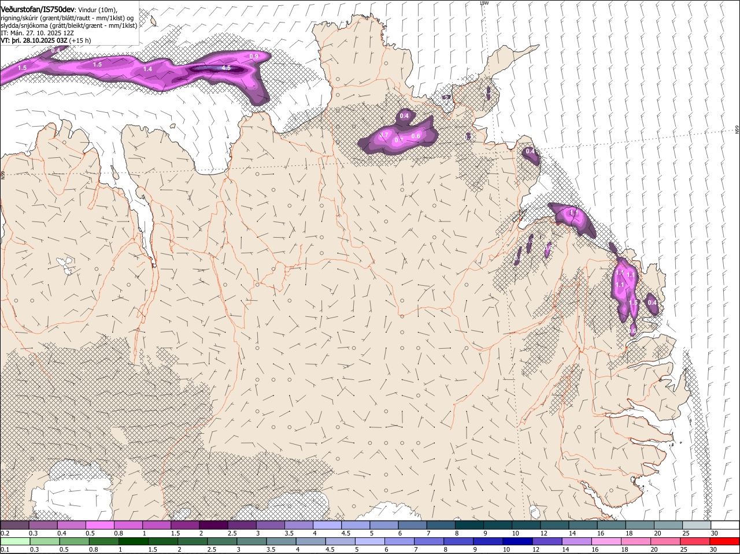
Task: Bottom legend row: swatch between 0.1 and 0.3
Action: coord(14,541)
